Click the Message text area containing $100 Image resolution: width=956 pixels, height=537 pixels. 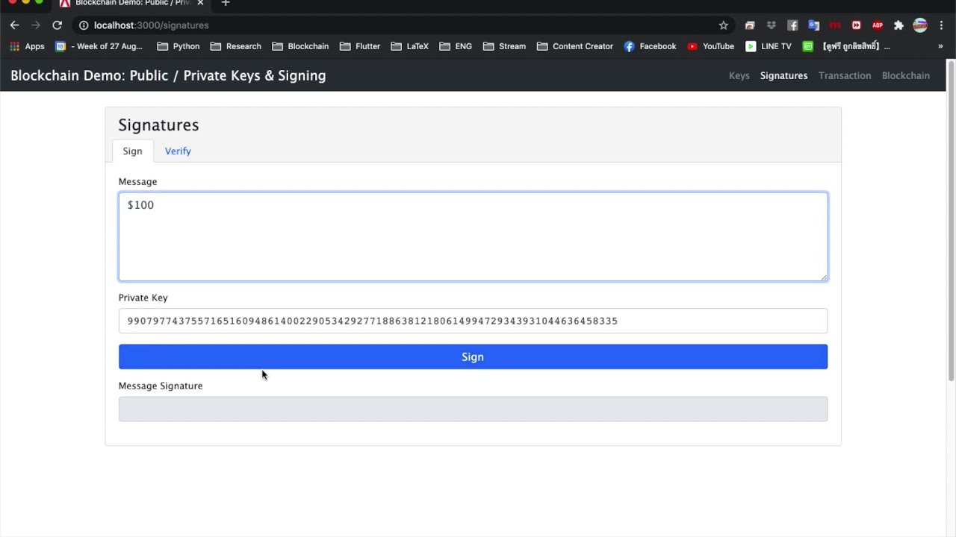(x=473, y=236)
